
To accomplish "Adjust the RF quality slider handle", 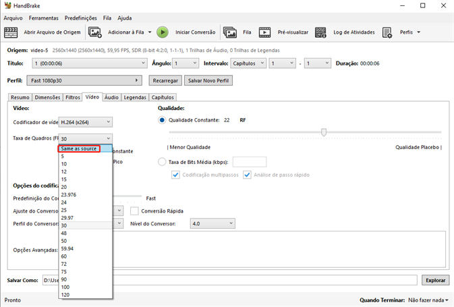I will click(x=324, y=132).
